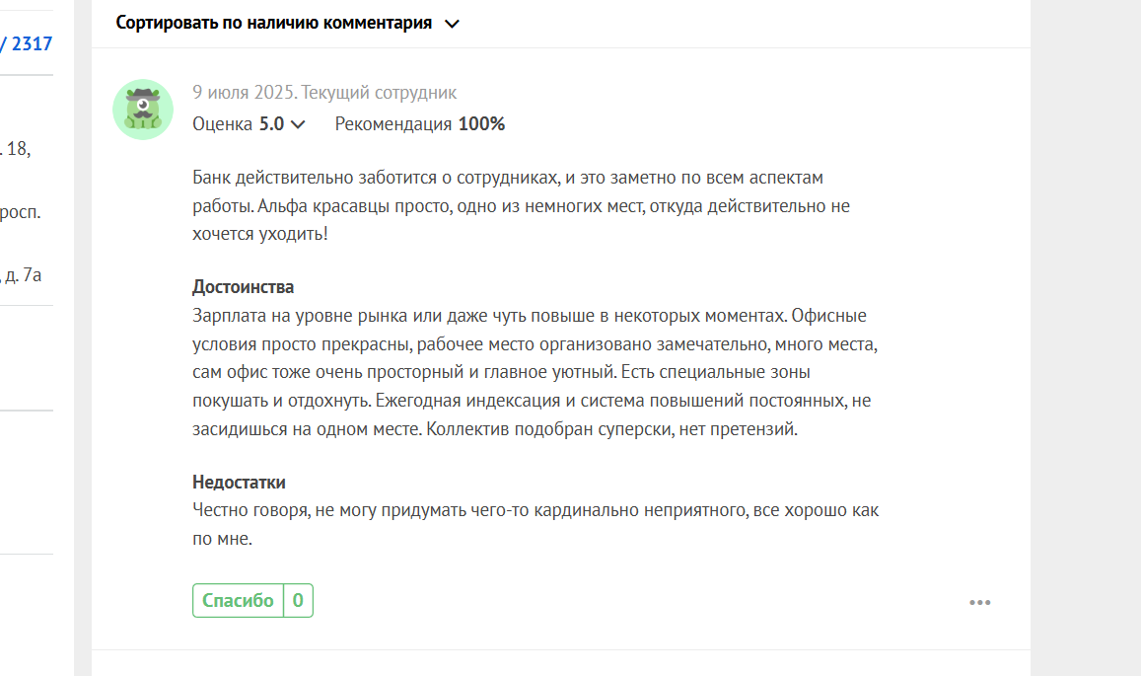Expand the chevron next to rating 5.0
Viewport: 1141px width, 676px height.
[298, 124]
